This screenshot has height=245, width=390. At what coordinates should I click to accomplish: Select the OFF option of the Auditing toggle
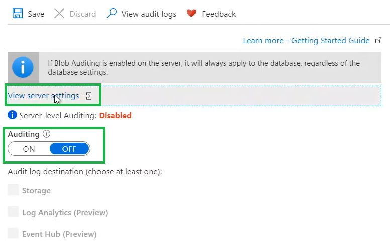[69, 149]
